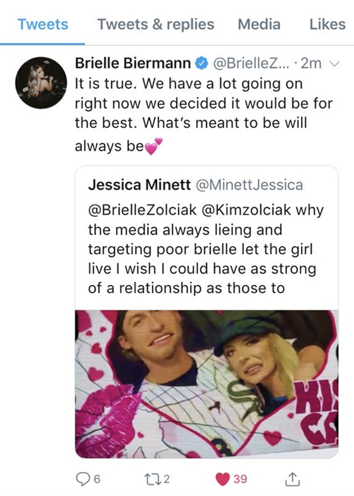Click the 2m timestamp on tweet
This screenshot has height=496, width=354.
(x=311, y=63)
